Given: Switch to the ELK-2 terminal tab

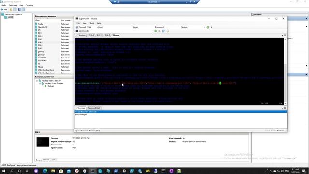Looking at the screenshot, I should point(107,35).
